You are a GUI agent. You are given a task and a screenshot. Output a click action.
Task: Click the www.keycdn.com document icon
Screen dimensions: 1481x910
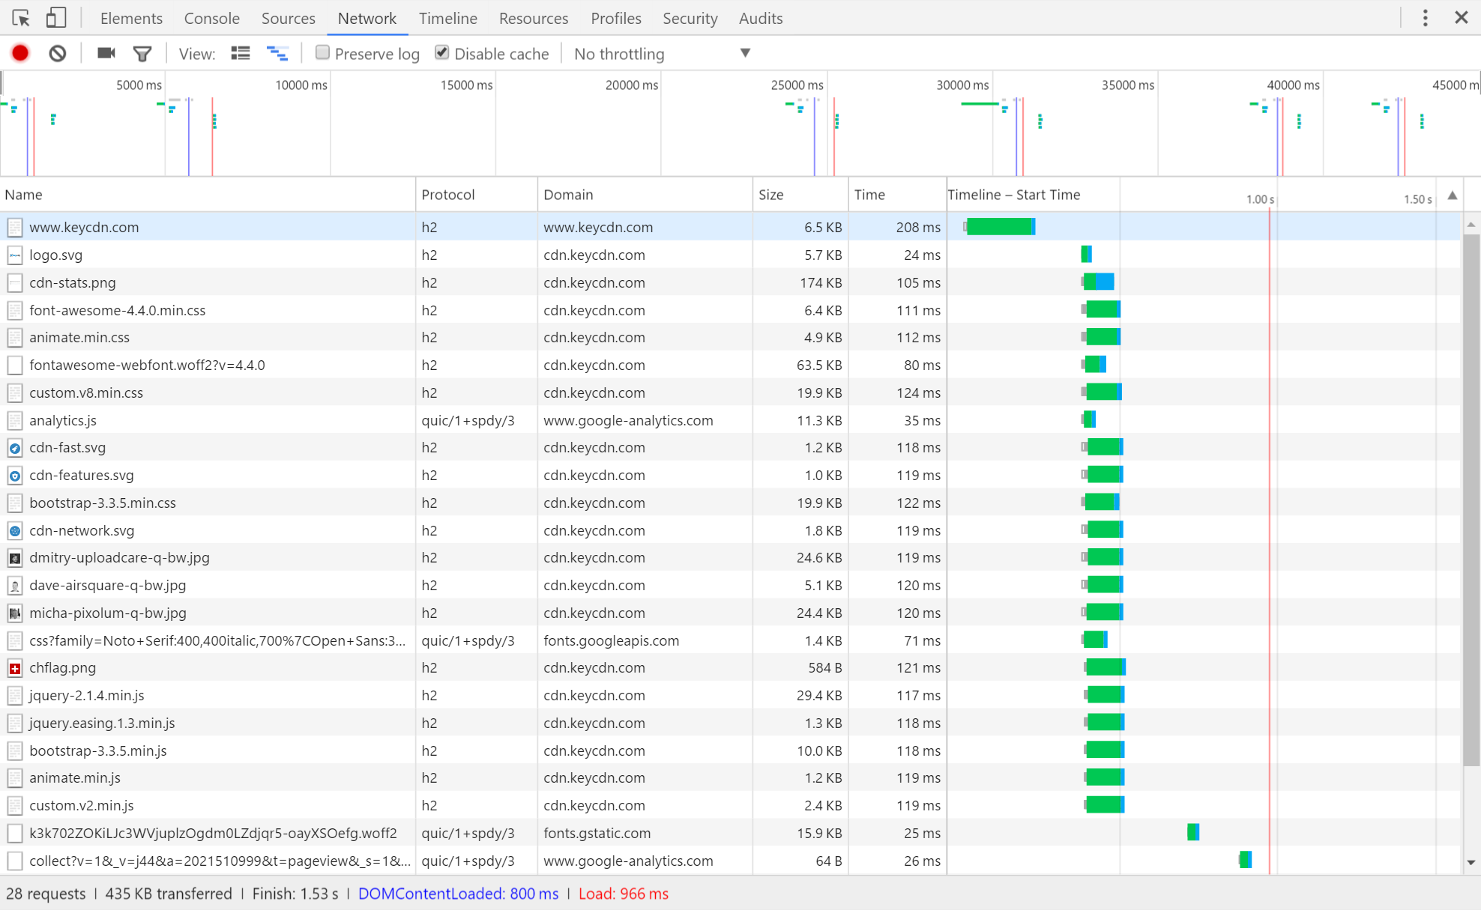click(15, 228)
